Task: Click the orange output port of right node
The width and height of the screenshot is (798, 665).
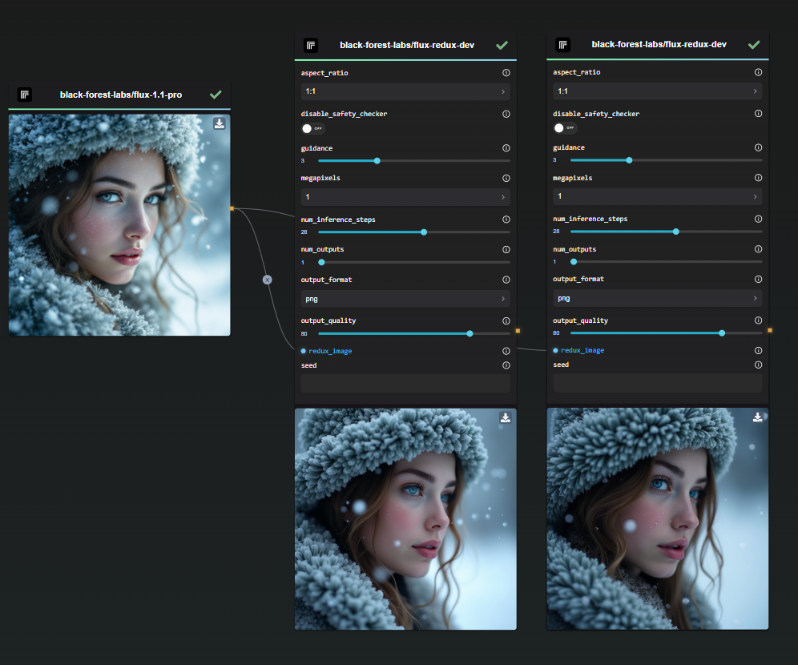Action: 770,331
